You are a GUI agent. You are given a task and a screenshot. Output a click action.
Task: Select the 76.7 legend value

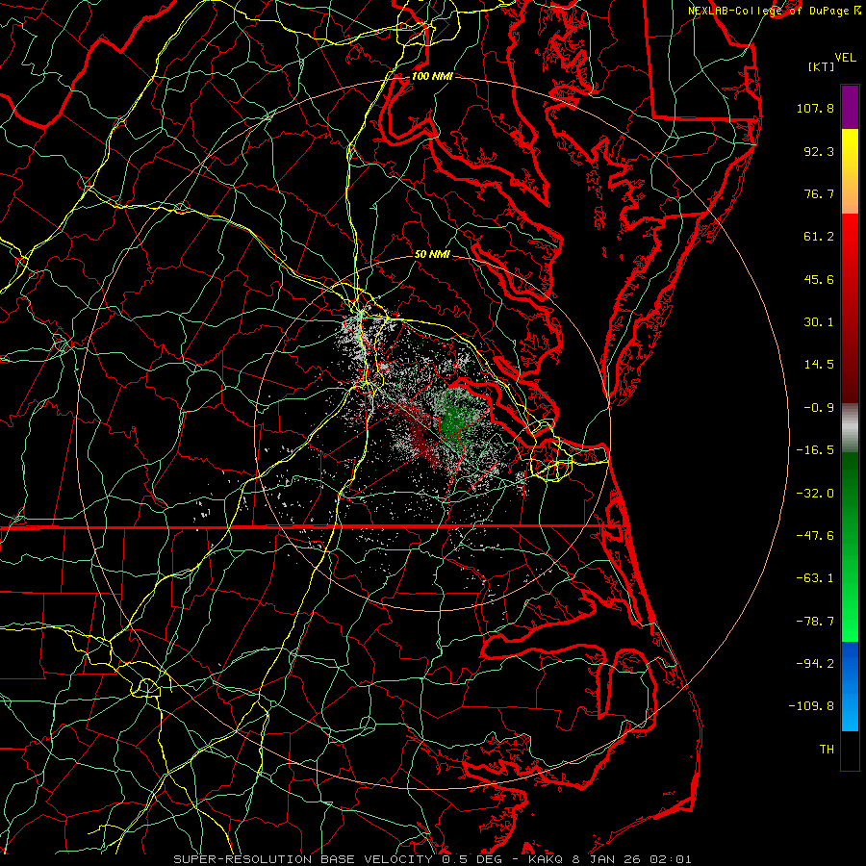click(x=819, y=193)
